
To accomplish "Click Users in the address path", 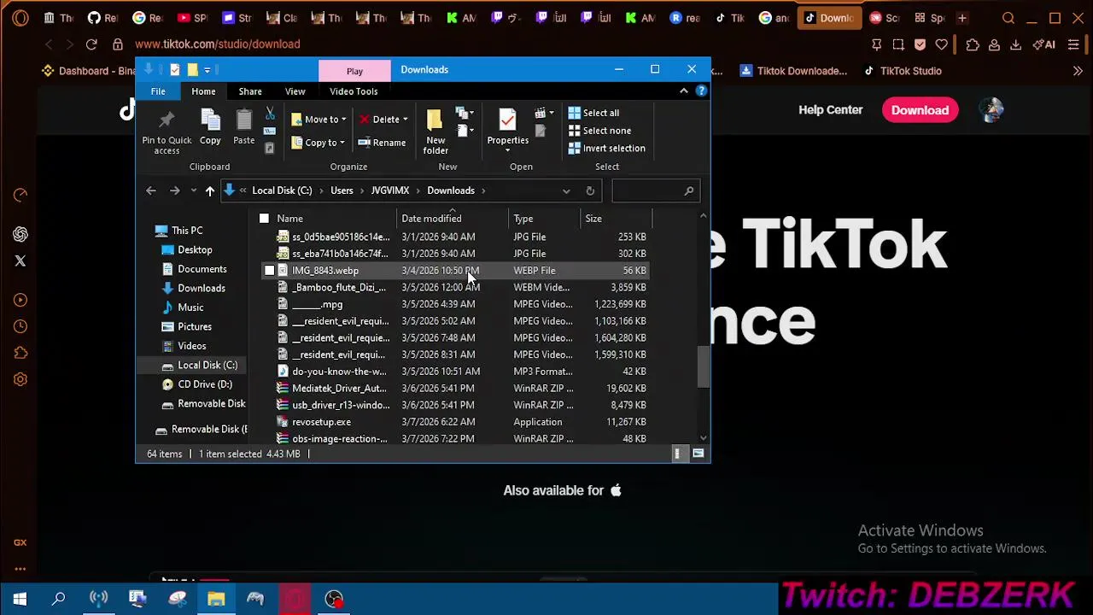I will (342, 190).
